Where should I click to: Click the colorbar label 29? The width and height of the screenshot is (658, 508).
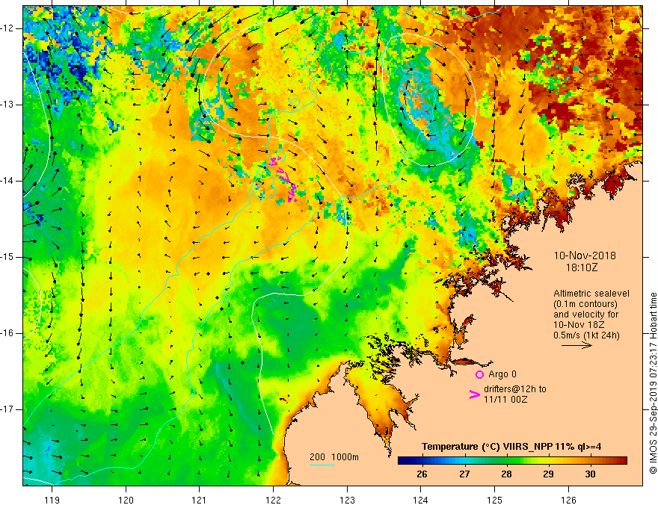pyautogui.click(x=548, y=474)
